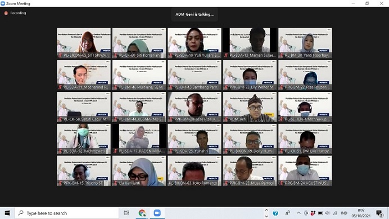Open Windows Start menu
Image resolution: width=389 pixels, height=219 pixels.
click(x=7, y=213)
